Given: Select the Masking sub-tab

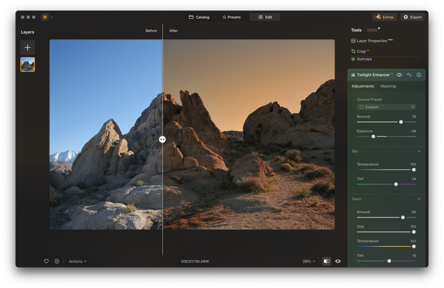Looking at the screenshot, I should pos(388,86).
